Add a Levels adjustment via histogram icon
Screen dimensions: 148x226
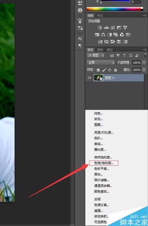coord(106,27)
